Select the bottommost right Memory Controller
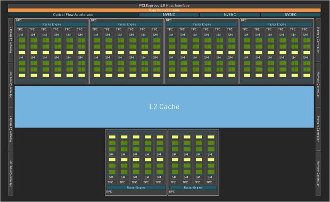Image resolution: width=330 pixels, height=202 pixels. [318, 174]
